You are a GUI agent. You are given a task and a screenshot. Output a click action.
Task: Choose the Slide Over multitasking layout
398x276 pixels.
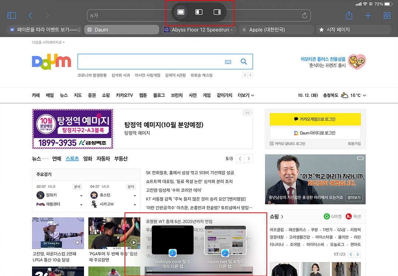217,12
